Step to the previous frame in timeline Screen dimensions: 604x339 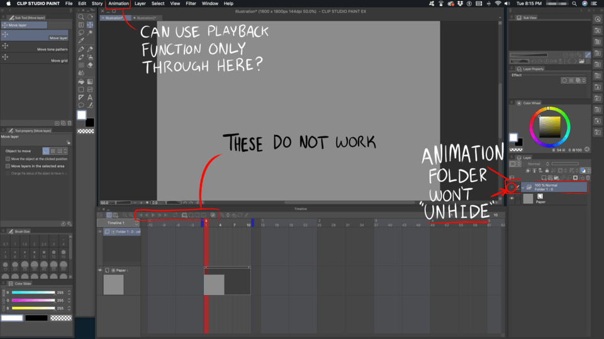coord(147,215)
